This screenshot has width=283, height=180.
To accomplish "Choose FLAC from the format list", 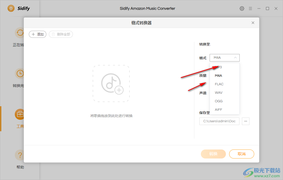I will (225, 84).
